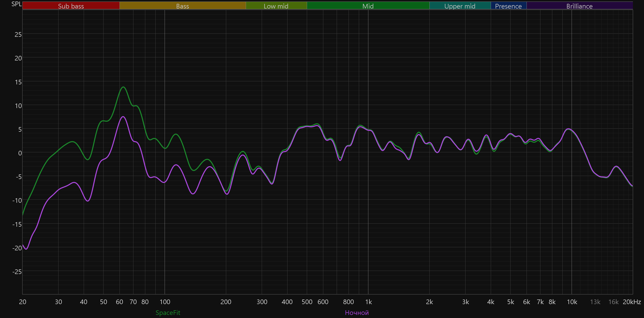Click the 20kHz frequency axis label

click(632, 302)
